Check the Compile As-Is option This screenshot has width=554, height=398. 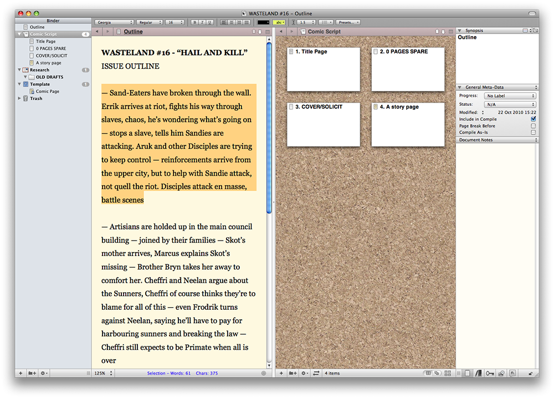tap(533, 132)
